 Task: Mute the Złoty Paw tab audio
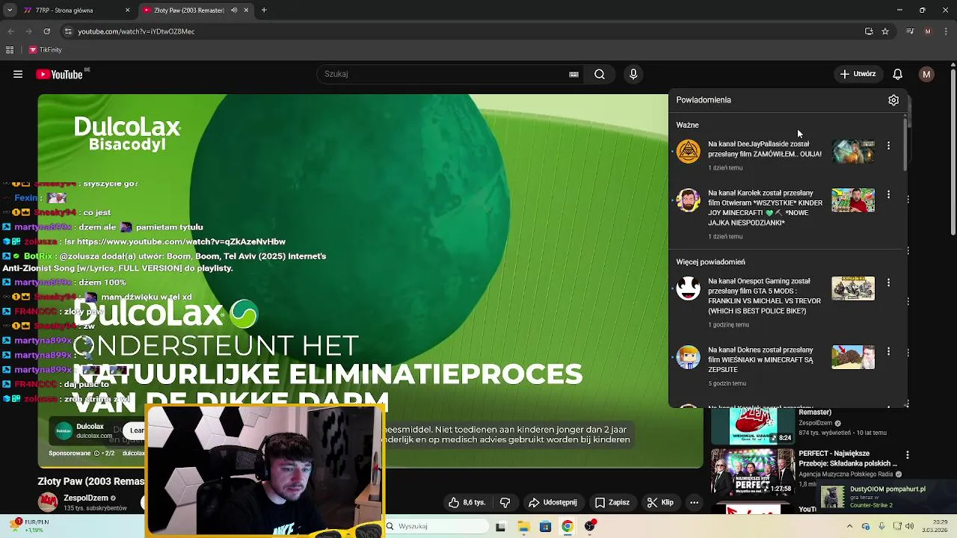(x=234, y=10)
